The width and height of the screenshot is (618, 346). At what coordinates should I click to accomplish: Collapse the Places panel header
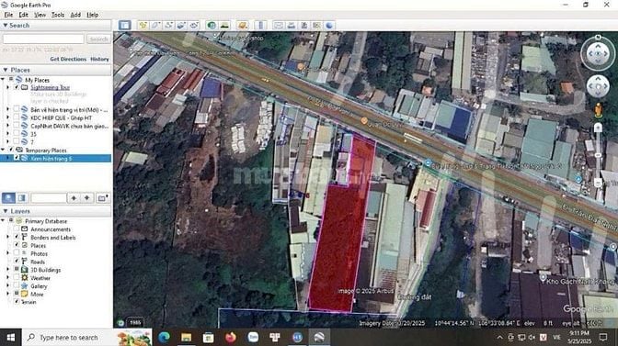[56, 70]
